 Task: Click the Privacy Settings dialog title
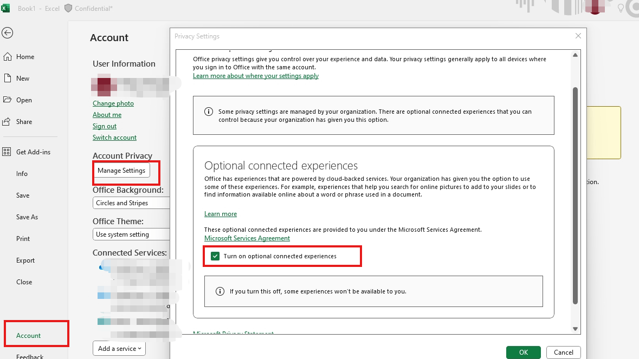coord(197,36)
